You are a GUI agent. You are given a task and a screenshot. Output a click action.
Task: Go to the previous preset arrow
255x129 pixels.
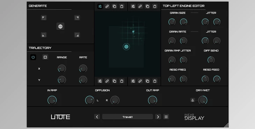point(97,117)
